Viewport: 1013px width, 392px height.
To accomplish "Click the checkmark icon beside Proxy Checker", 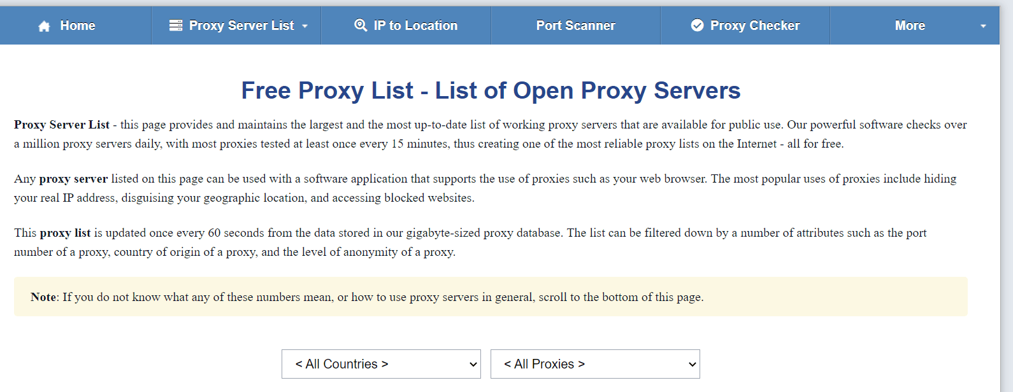I will tap(698, 25).
